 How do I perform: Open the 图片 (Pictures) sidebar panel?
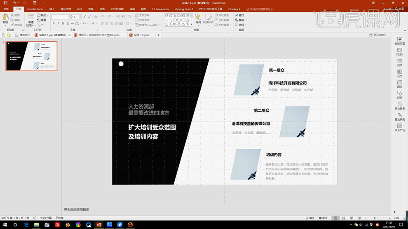click(x=399, y=84)
